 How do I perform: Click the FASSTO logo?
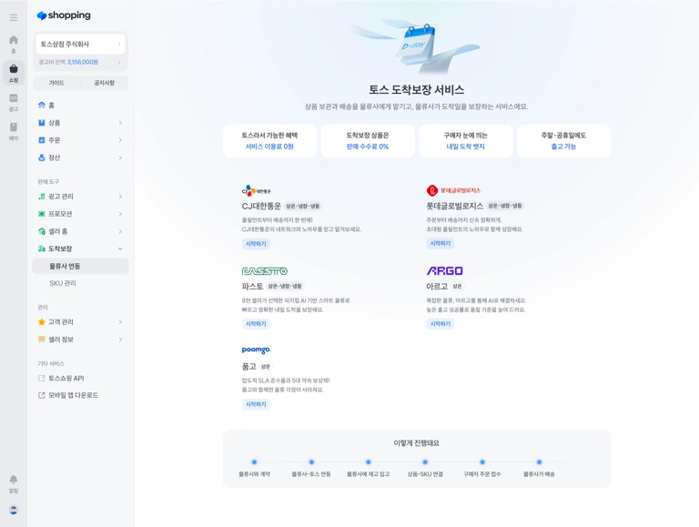click(x=264, y=271)
